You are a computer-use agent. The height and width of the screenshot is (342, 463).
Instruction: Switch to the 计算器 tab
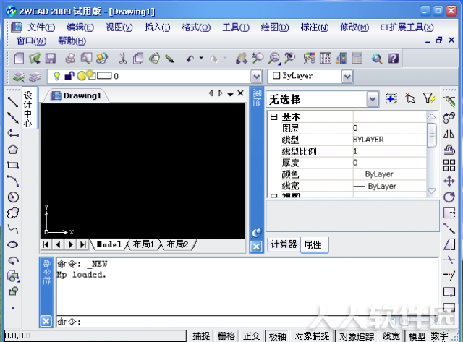tap(284, 244)
